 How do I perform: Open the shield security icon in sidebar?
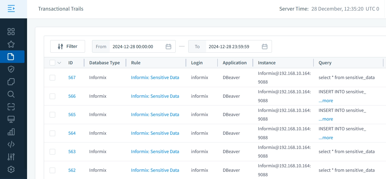[x=11, y=69]
